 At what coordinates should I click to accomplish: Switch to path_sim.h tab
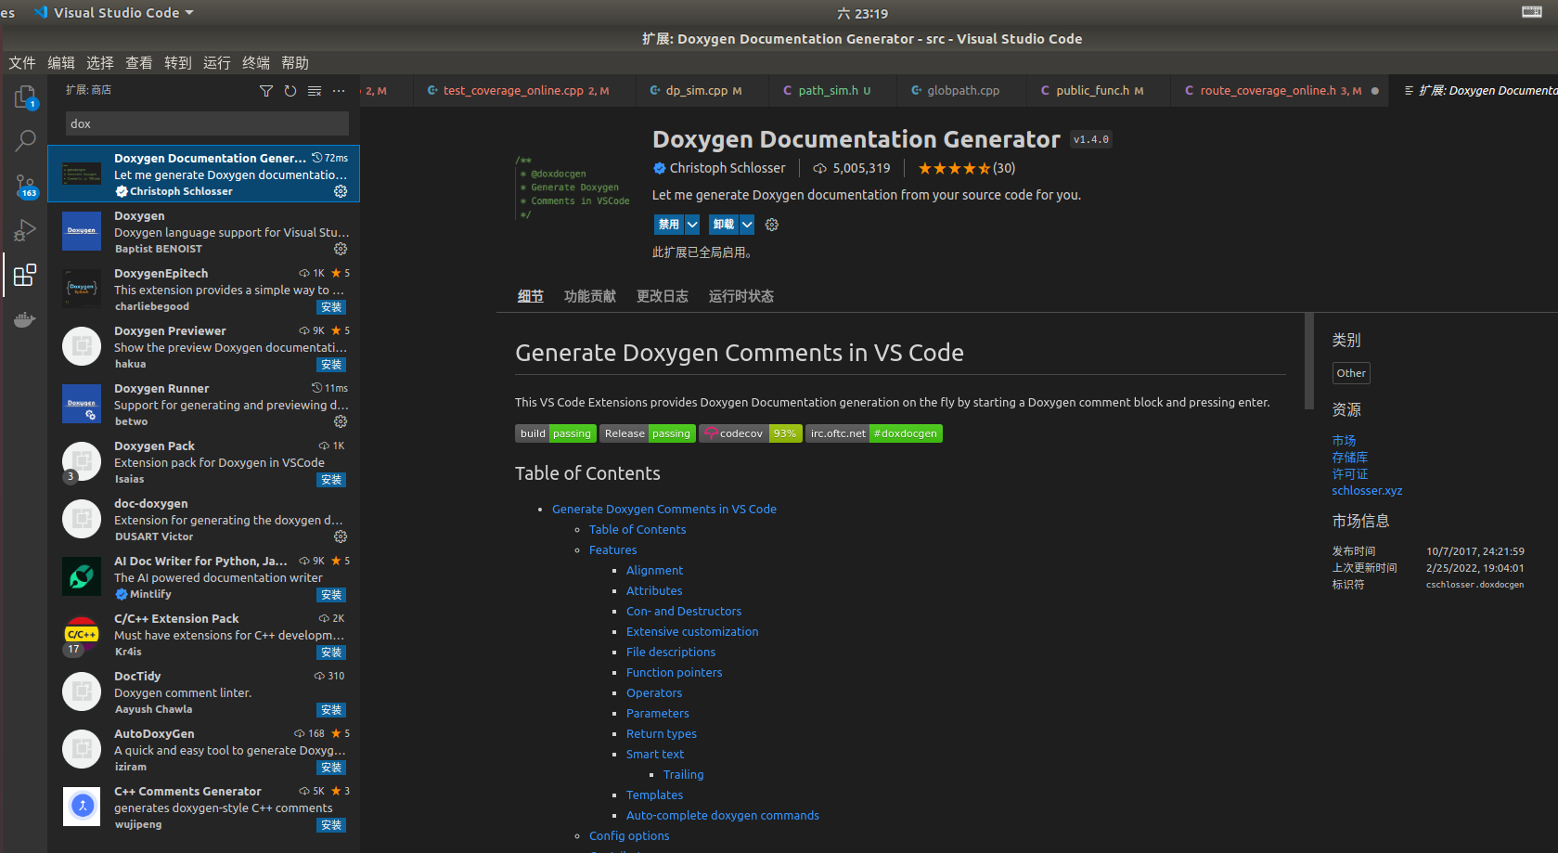pos(833,90)
